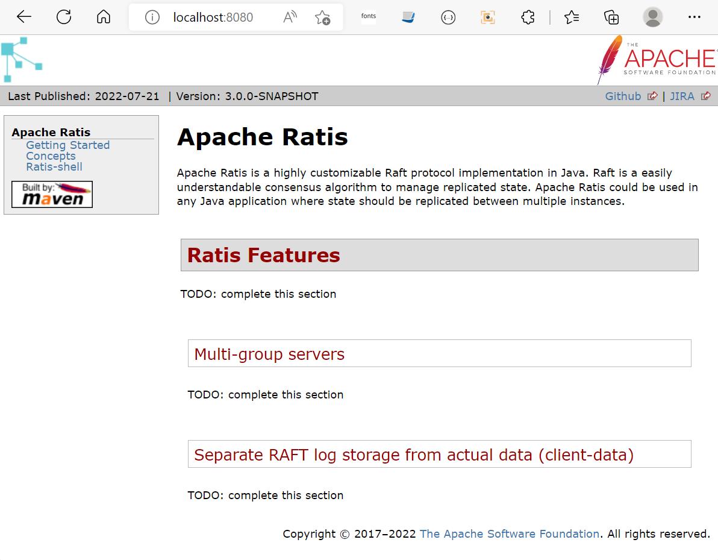
Task: Open the Github link
Action: coord(623,96)
